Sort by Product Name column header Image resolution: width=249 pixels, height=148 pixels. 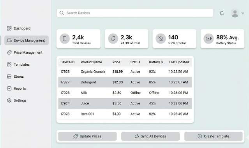point(91,62)
